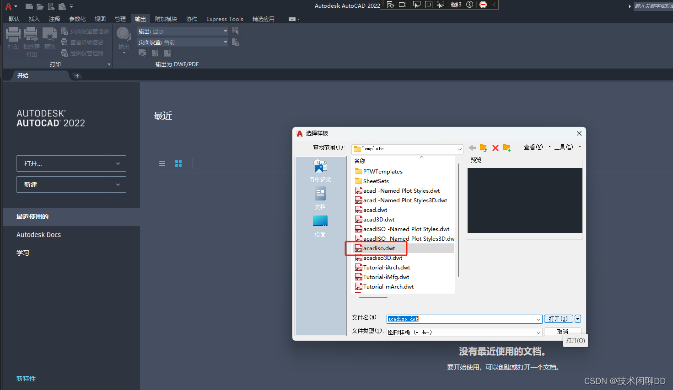Switch recent files to grid view
The width and height of the screenshot is (673, 390).
pyautogui.click(x=178, y=163)
